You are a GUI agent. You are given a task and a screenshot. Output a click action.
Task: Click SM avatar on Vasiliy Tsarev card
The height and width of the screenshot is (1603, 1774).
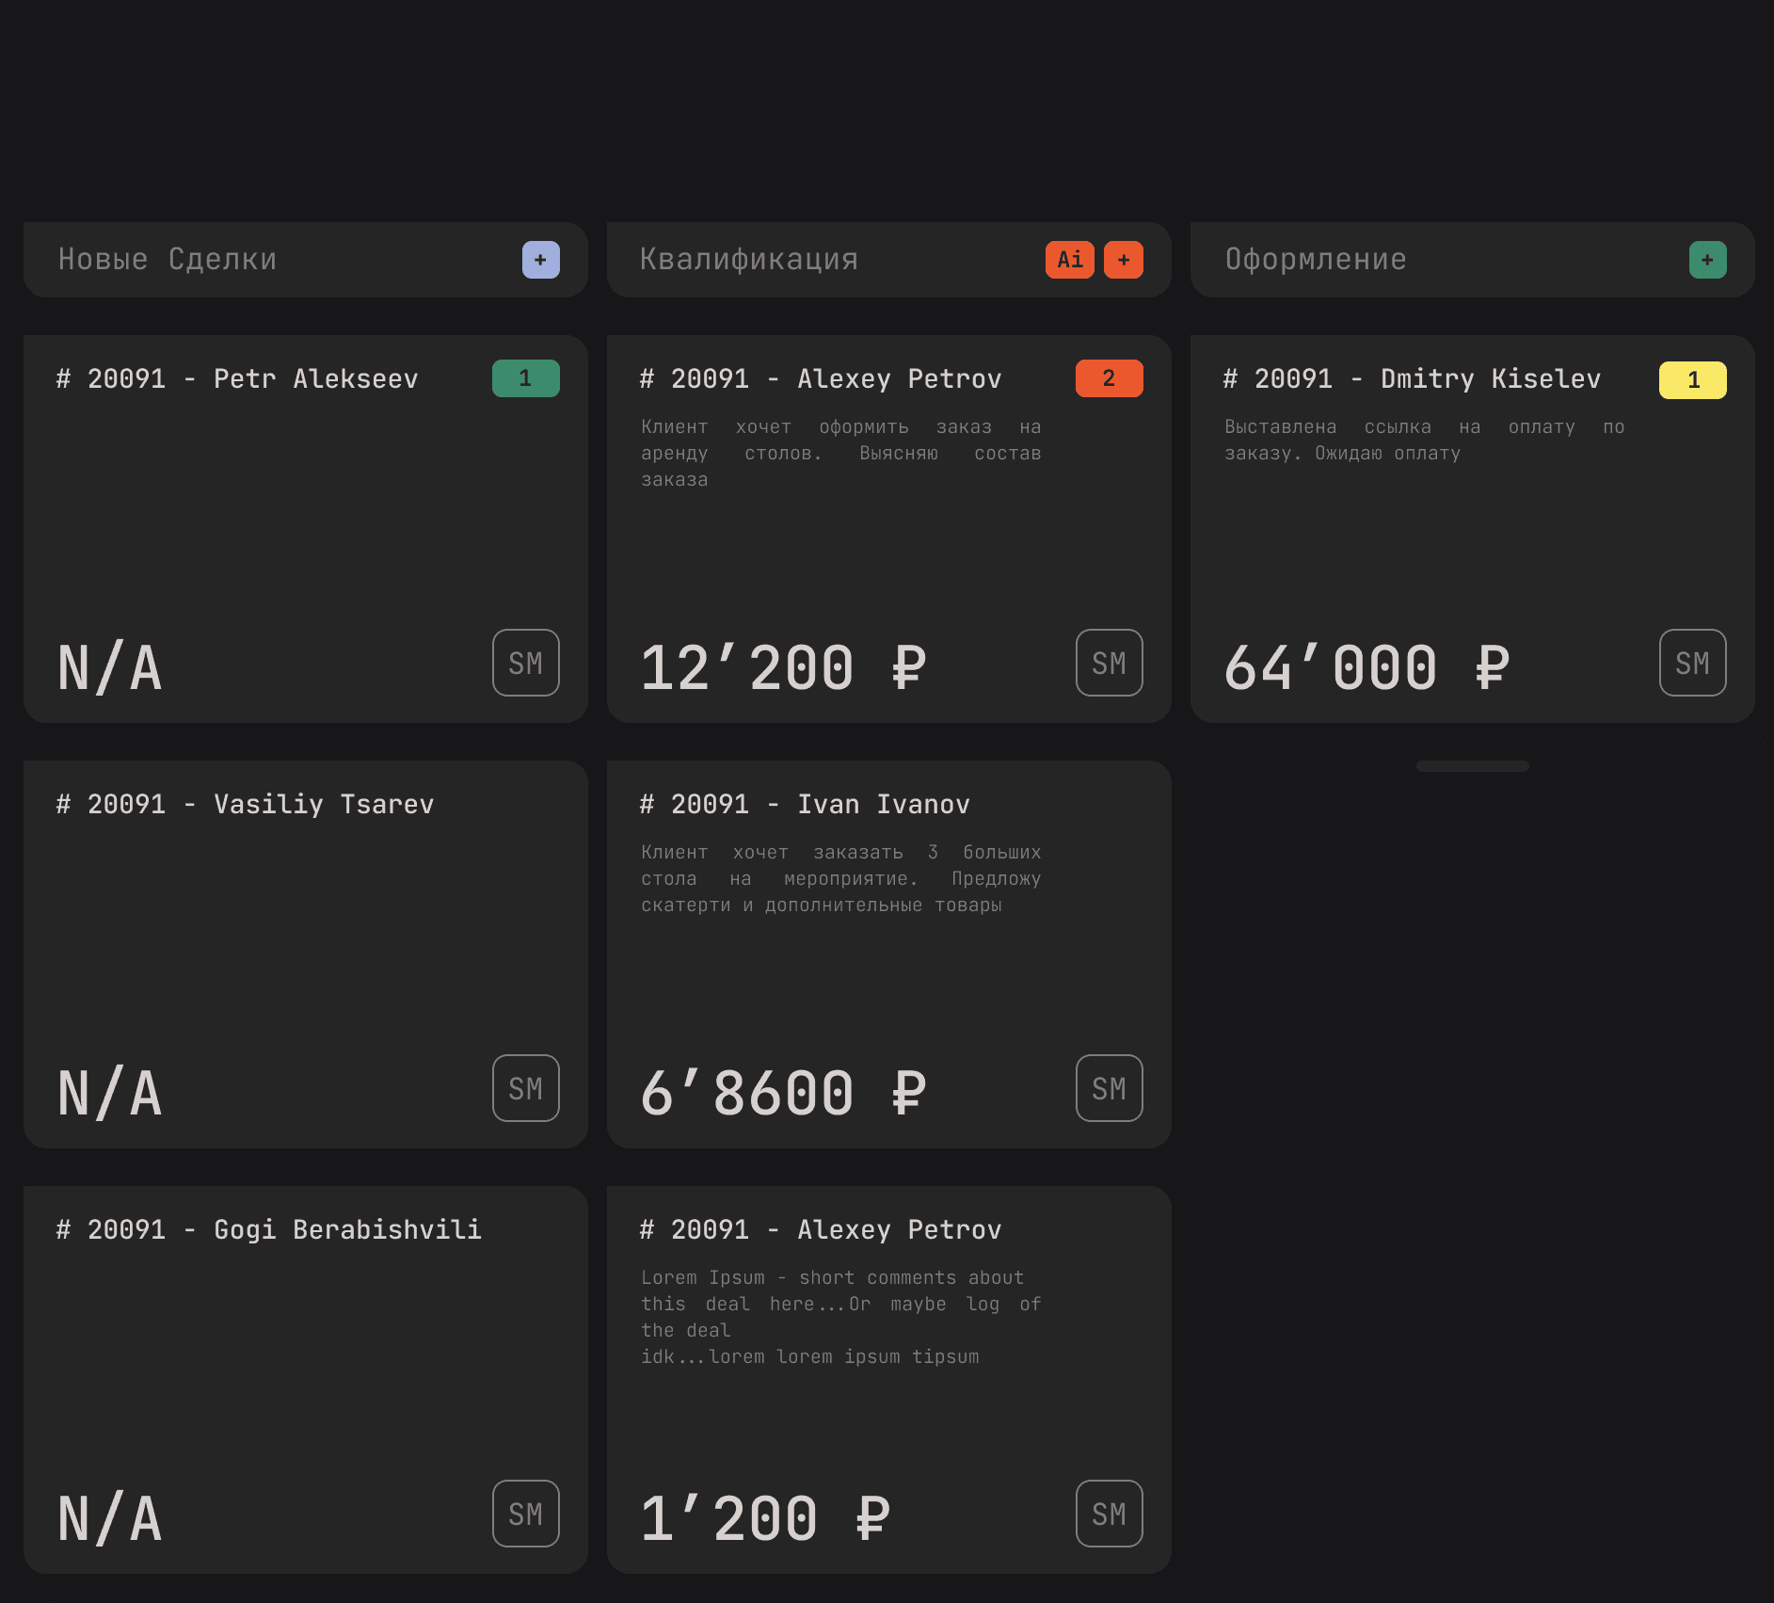coord(525,1088)
